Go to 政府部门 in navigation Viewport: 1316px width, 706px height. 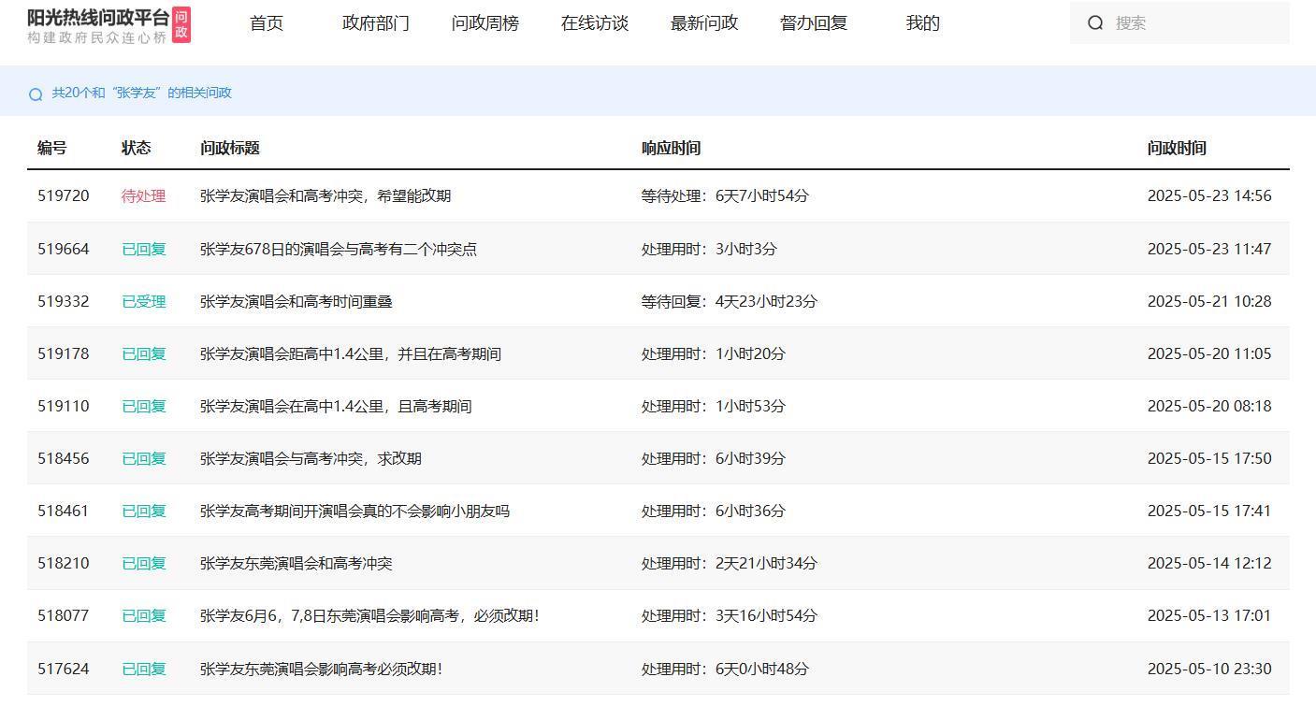(x=376, y=23)
